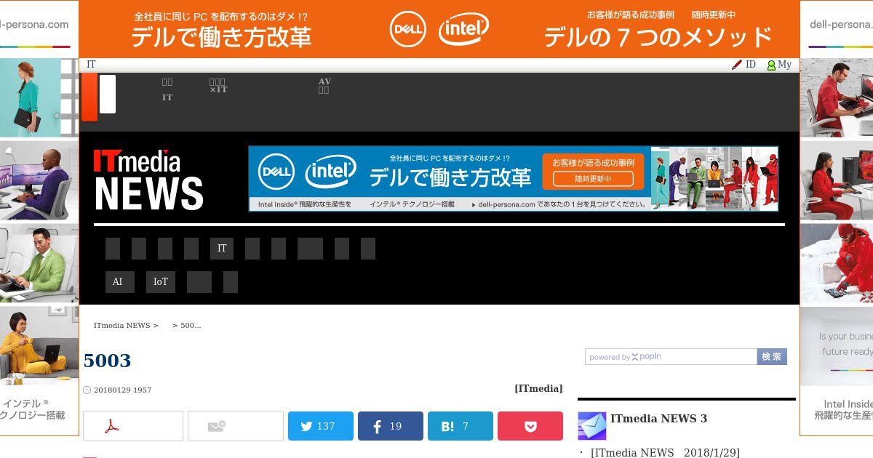Click the Dell Intel center banner ad

coord(514,179)
